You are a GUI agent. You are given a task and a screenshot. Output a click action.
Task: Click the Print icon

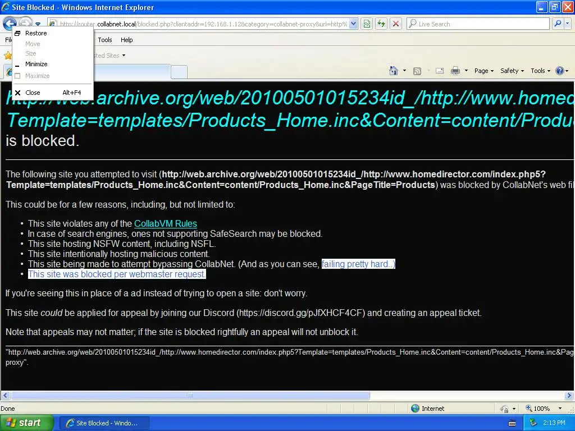455,71
